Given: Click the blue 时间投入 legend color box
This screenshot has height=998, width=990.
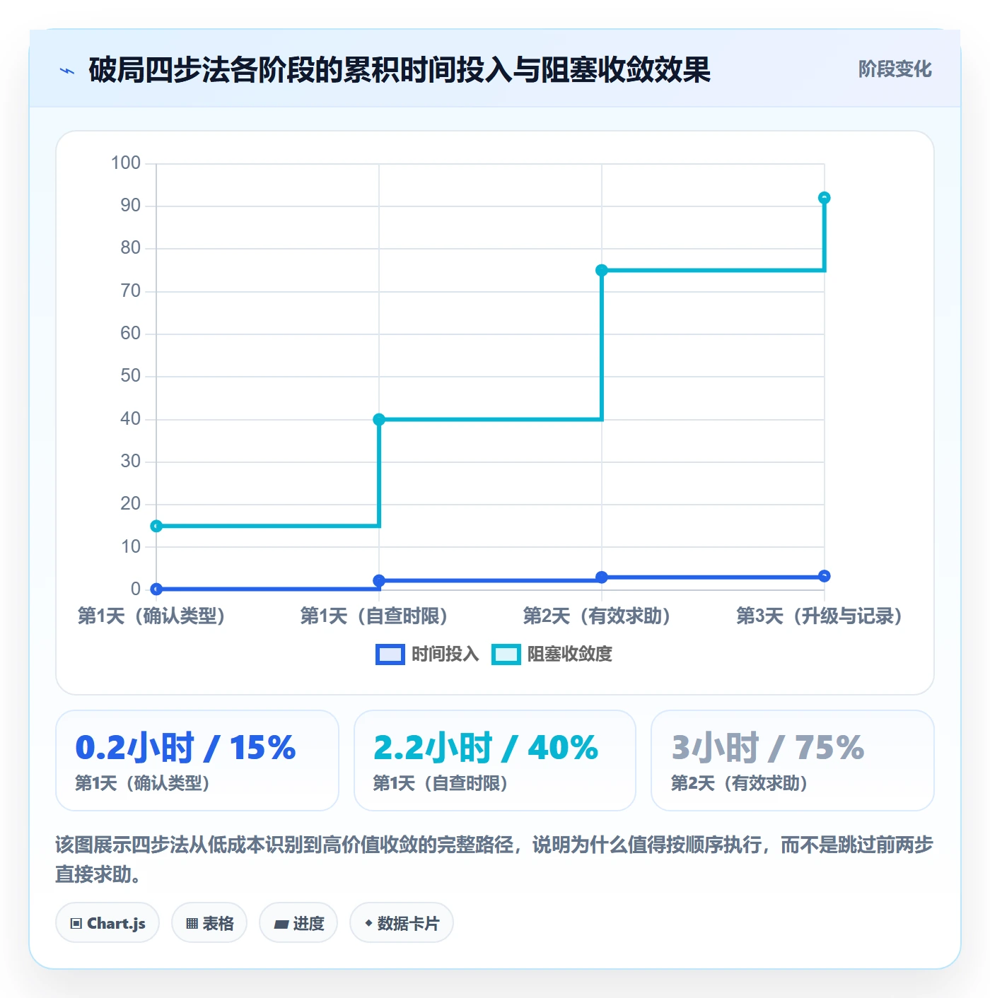Looking at the screenshot, I should (390, 654).
